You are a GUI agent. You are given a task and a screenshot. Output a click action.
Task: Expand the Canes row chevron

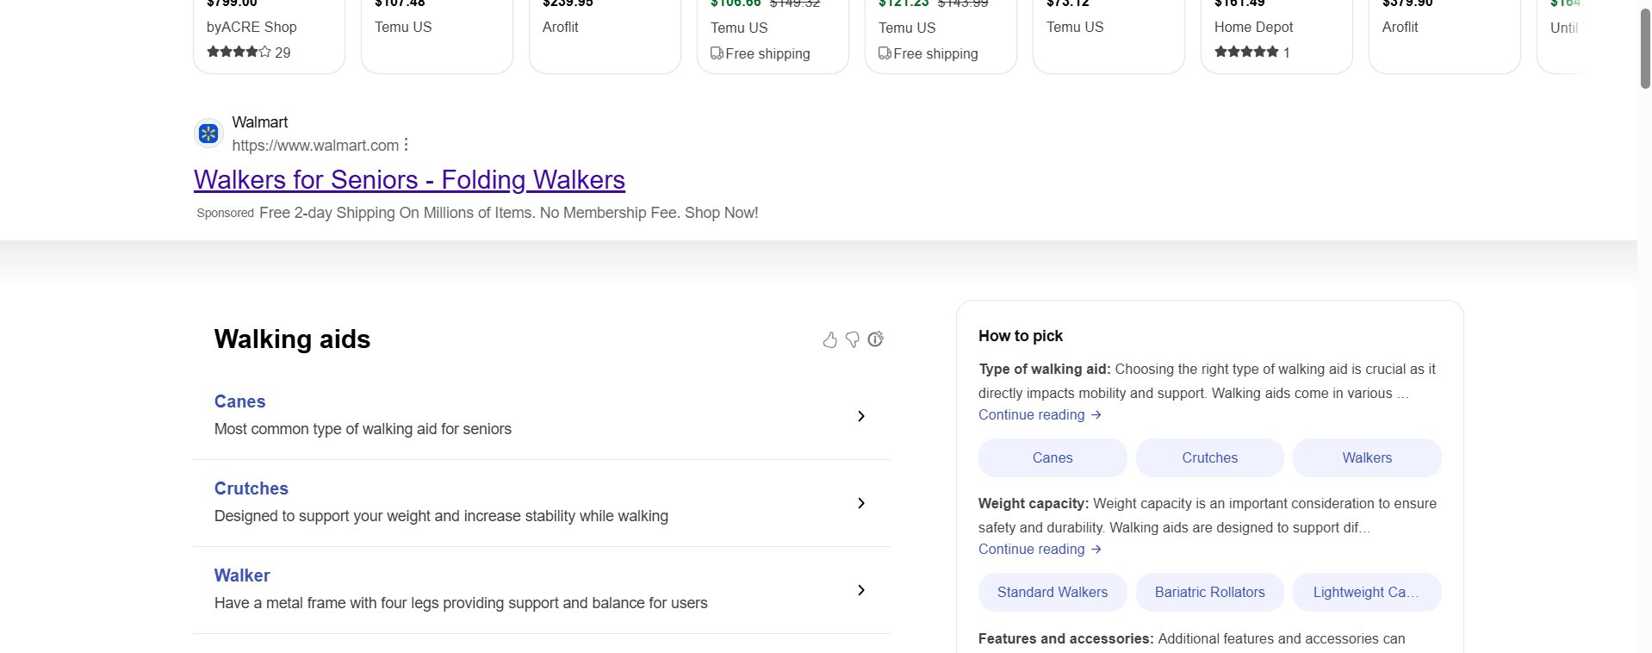(860, 416)
